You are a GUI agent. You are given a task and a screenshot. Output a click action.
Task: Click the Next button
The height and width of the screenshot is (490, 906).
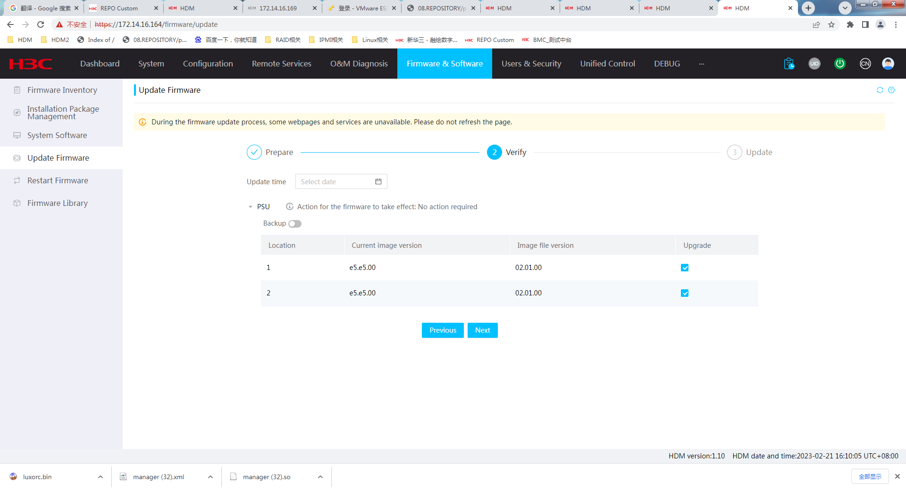pyautogui.click(x=483, y=330)
